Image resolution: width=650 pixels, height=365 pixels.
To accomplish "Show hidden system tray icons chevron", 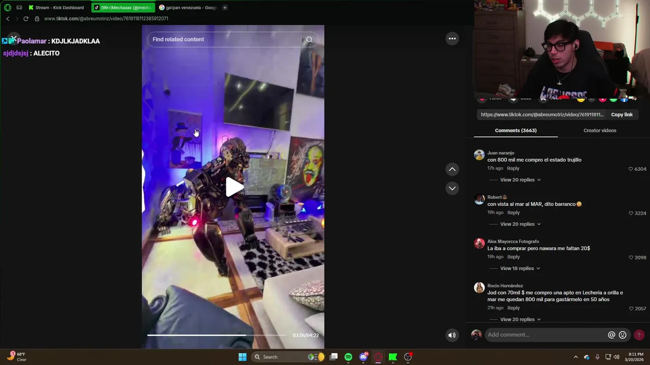I will coord(575,357).
